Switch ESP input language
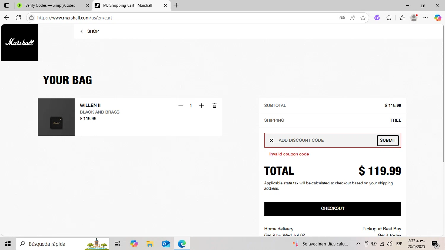Viewport: 445px width, 250px height. point(399,244)
